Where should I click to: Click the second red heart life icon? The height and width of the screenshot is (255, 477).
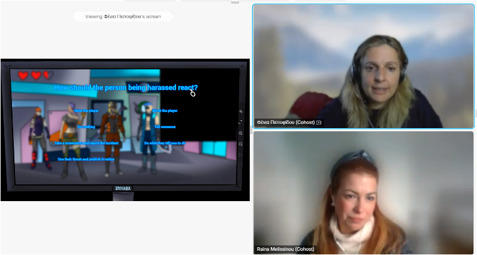[x=36, y=75]
